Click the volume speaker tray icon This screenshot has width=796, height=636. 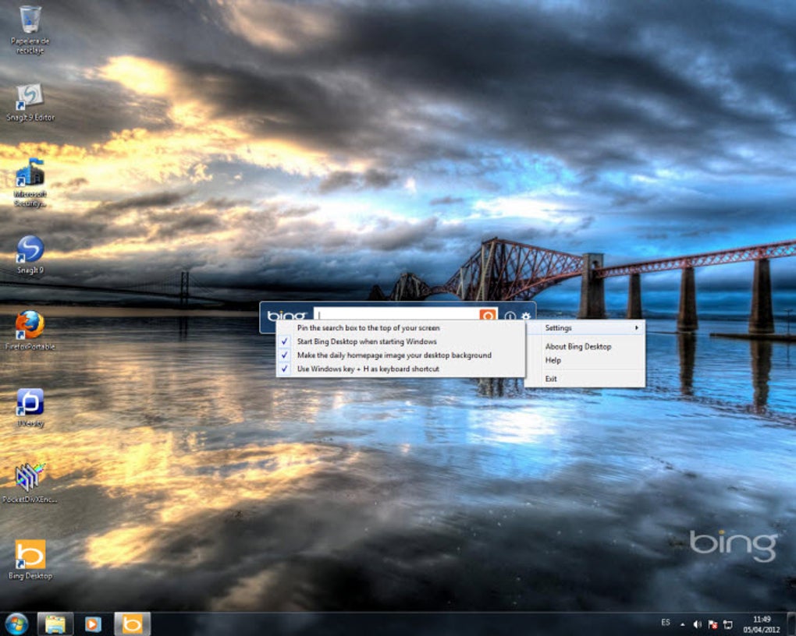pyautogui.click(x=698, y=624)
